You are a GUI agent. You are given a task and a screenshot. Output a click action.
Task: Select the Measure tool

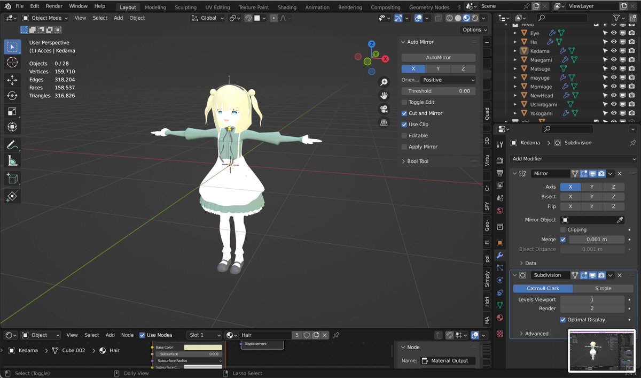coord(12,160)
